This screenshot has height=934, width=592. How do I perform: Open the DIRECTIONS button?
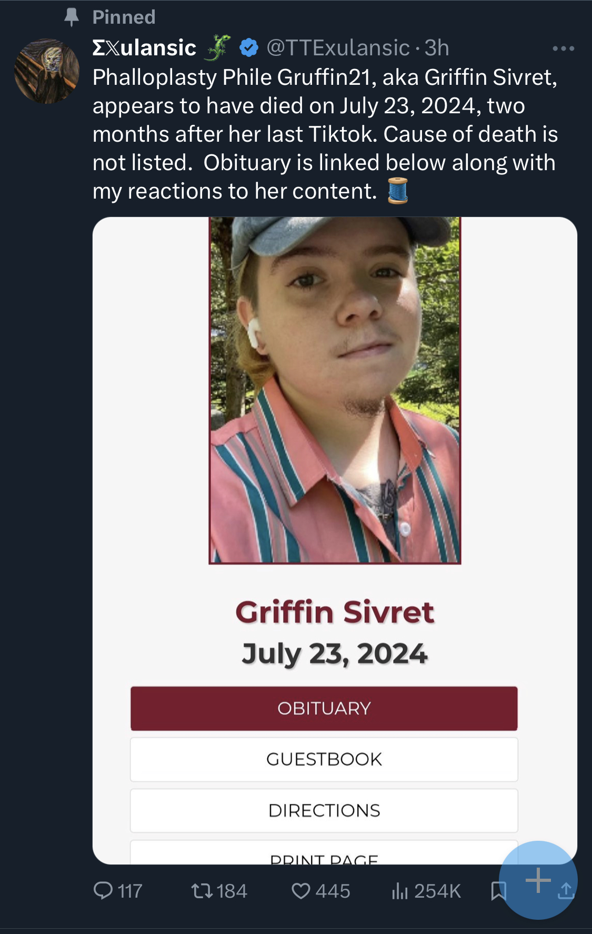click(324, 810)
